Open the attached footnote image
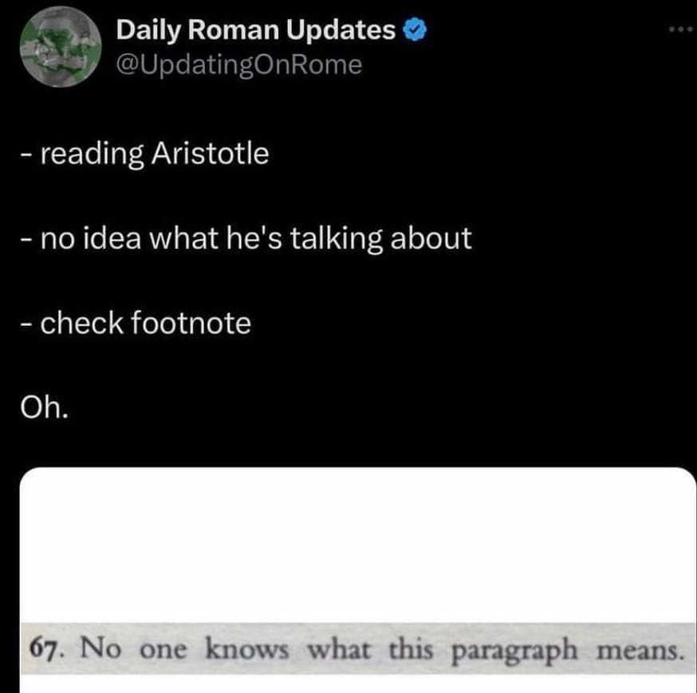The image size is (697, 693). 358,580
